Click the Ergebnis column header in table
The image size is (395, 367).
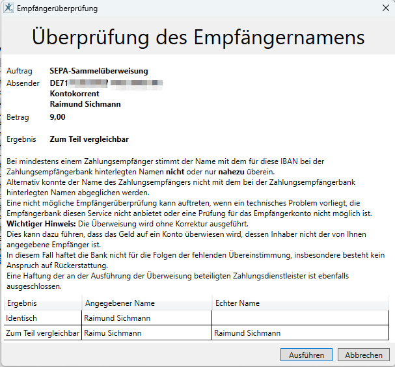[x=22, y=303]
